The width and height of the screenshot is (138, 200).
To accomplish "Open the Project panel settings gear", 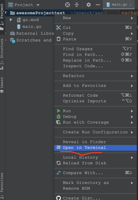I will click(89, 5).
